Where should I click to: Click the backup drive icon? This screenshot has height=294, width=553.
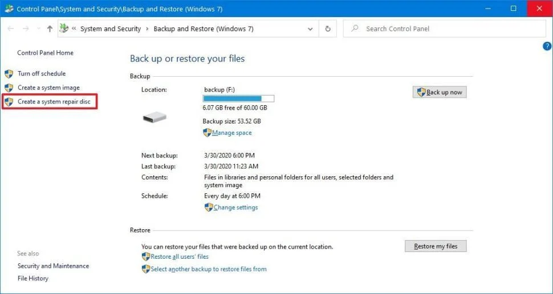[x=154, y=117]
